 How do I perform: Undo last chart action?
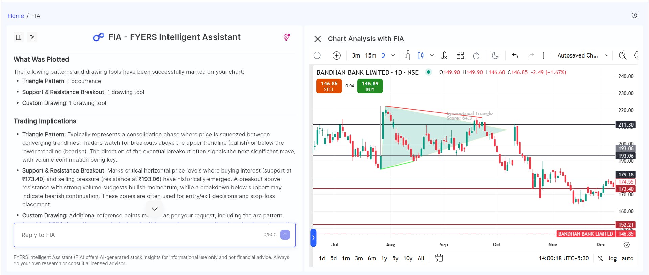click(x=515, y=55)
